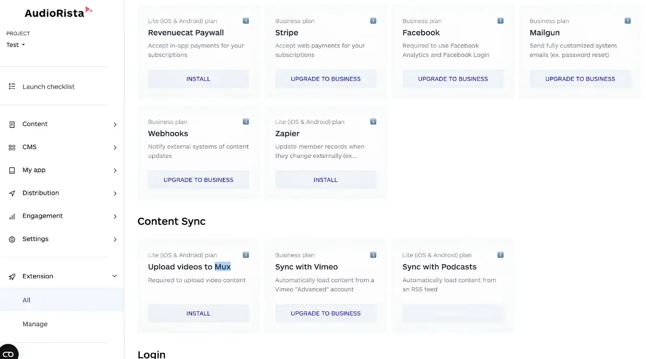Expand the Distribution chevron
This screenshot has width=646, height=359.
115,194
